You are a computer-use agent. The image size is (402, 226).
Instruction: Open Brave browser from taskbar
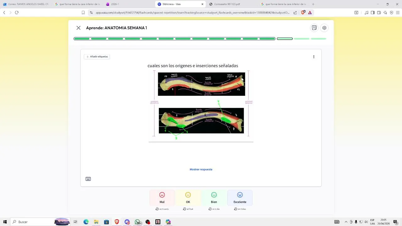(117, 222)
